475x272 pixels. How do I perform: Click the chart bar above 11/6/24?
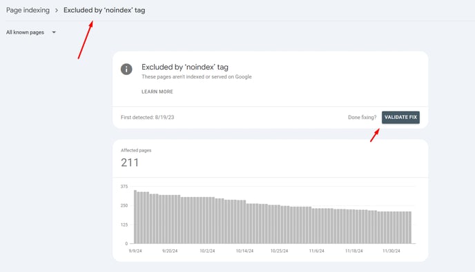[317, 226]
